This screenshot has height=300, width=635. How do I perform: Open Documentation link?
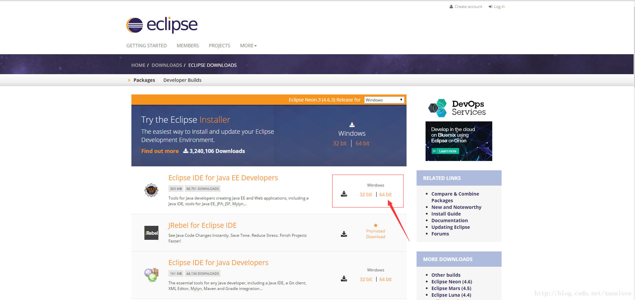pyautogui.click(x=450, y=221)
